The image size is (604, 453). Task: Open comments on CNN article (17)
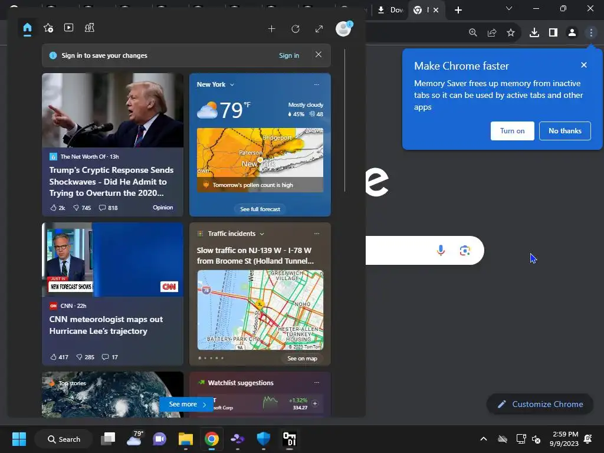tap(110, 357)
